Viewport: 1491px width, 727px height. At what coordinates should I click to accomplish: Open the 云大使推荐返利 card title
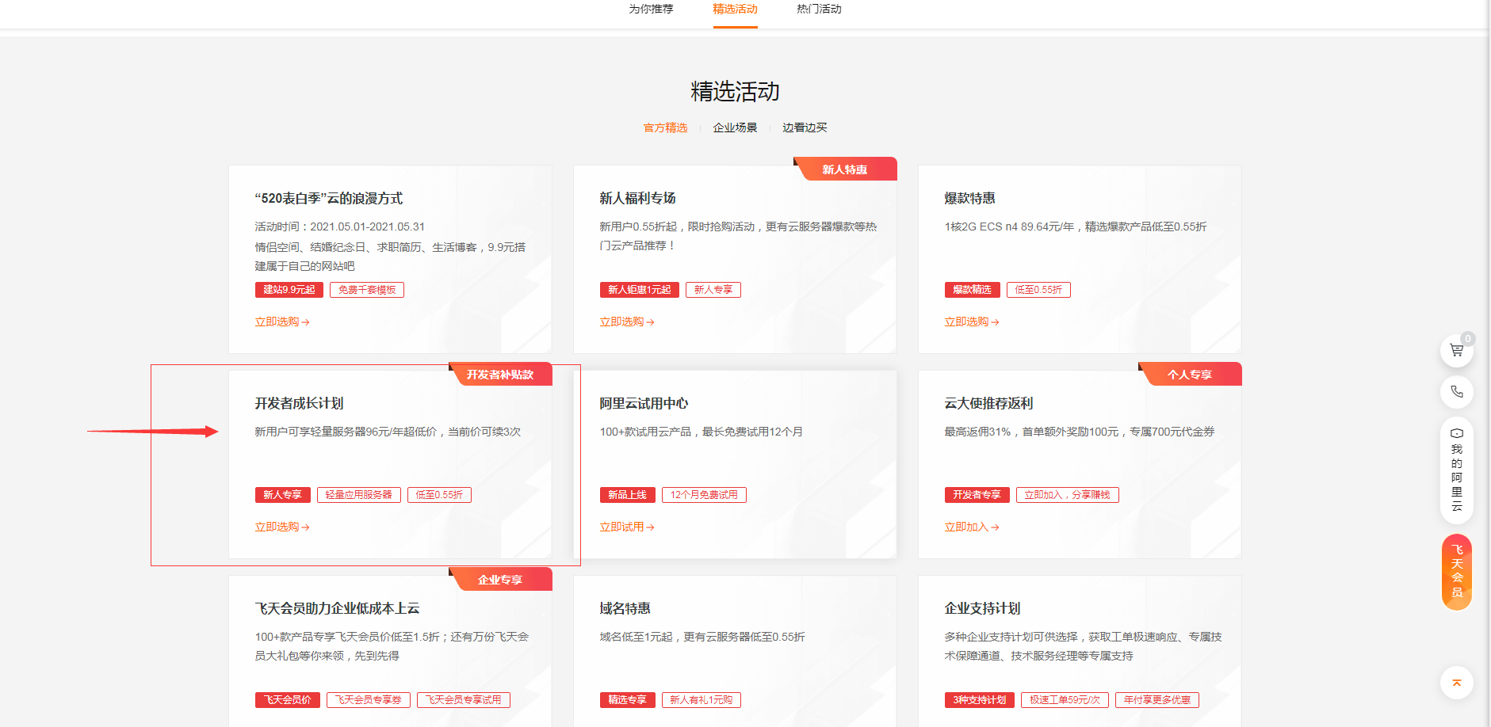[x=988, y=403]
